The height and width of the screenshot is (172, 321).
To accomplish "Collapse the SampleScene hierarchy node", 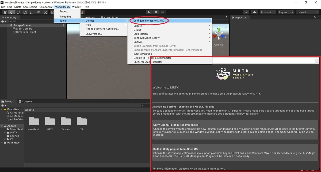I will pos(8,25).
